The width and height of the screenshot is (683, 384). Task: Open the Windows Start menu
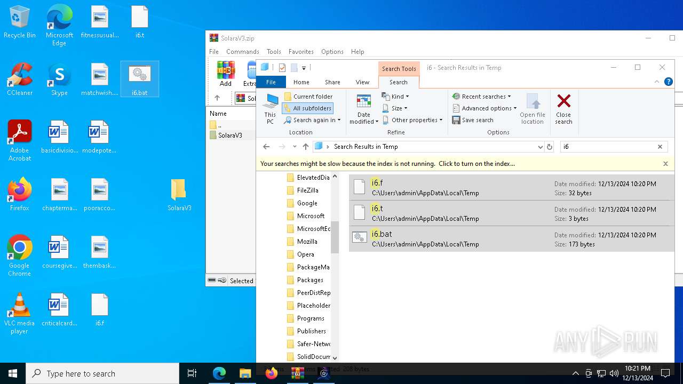point(13,373)
